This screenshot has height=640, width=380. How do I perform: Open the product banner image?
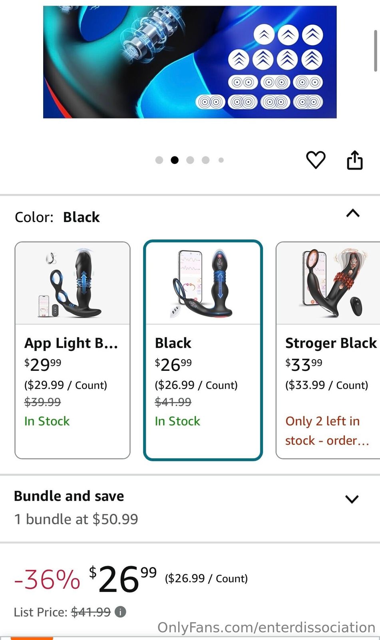(x=190, y=62)
